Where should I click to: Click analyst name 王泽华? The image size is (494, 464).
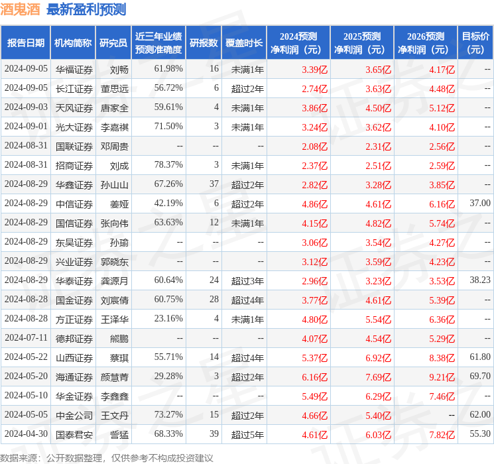(115, 319)
